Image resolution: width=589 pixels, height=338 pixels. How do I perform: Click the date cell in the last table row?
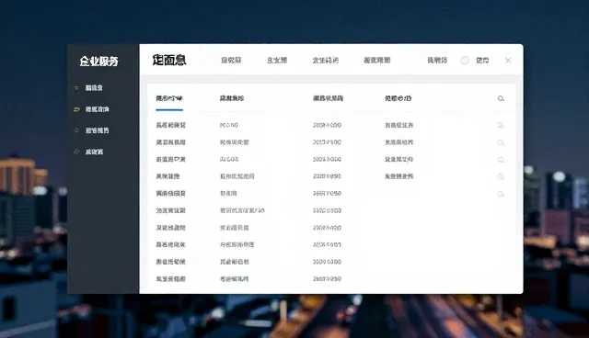click(327, 279)
